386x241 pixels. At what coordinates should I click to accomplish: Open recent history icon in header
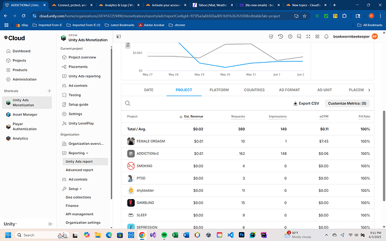tap(280, 36)
